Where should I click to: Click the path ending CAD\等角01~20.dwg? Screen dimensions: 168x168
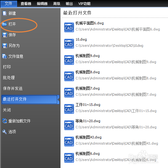coord(116,127)
